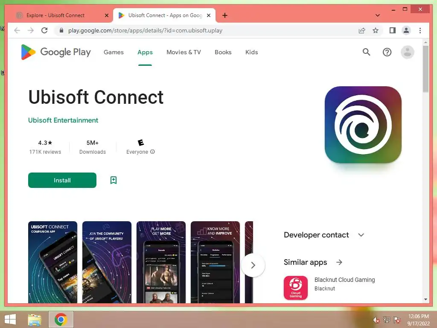This screenshot has width=437, height=328.
Task: Go back to previous page
Action: [17, 30]
